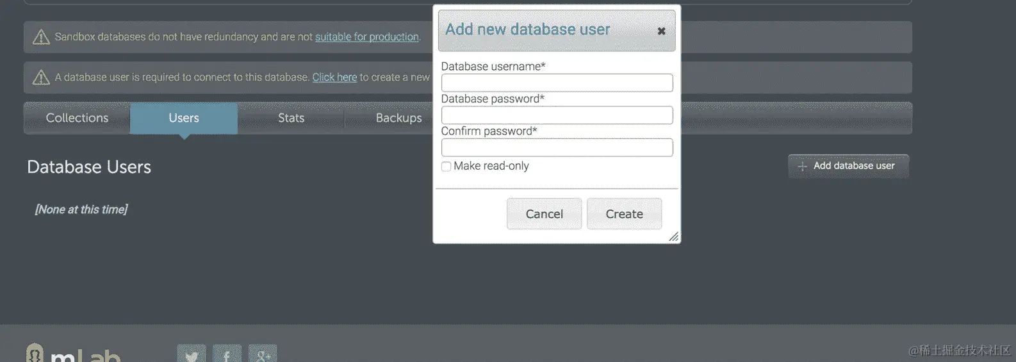This screenshot has width=1016, height=362.
Task: Click the None at this time text
Action: coord(81,210)
